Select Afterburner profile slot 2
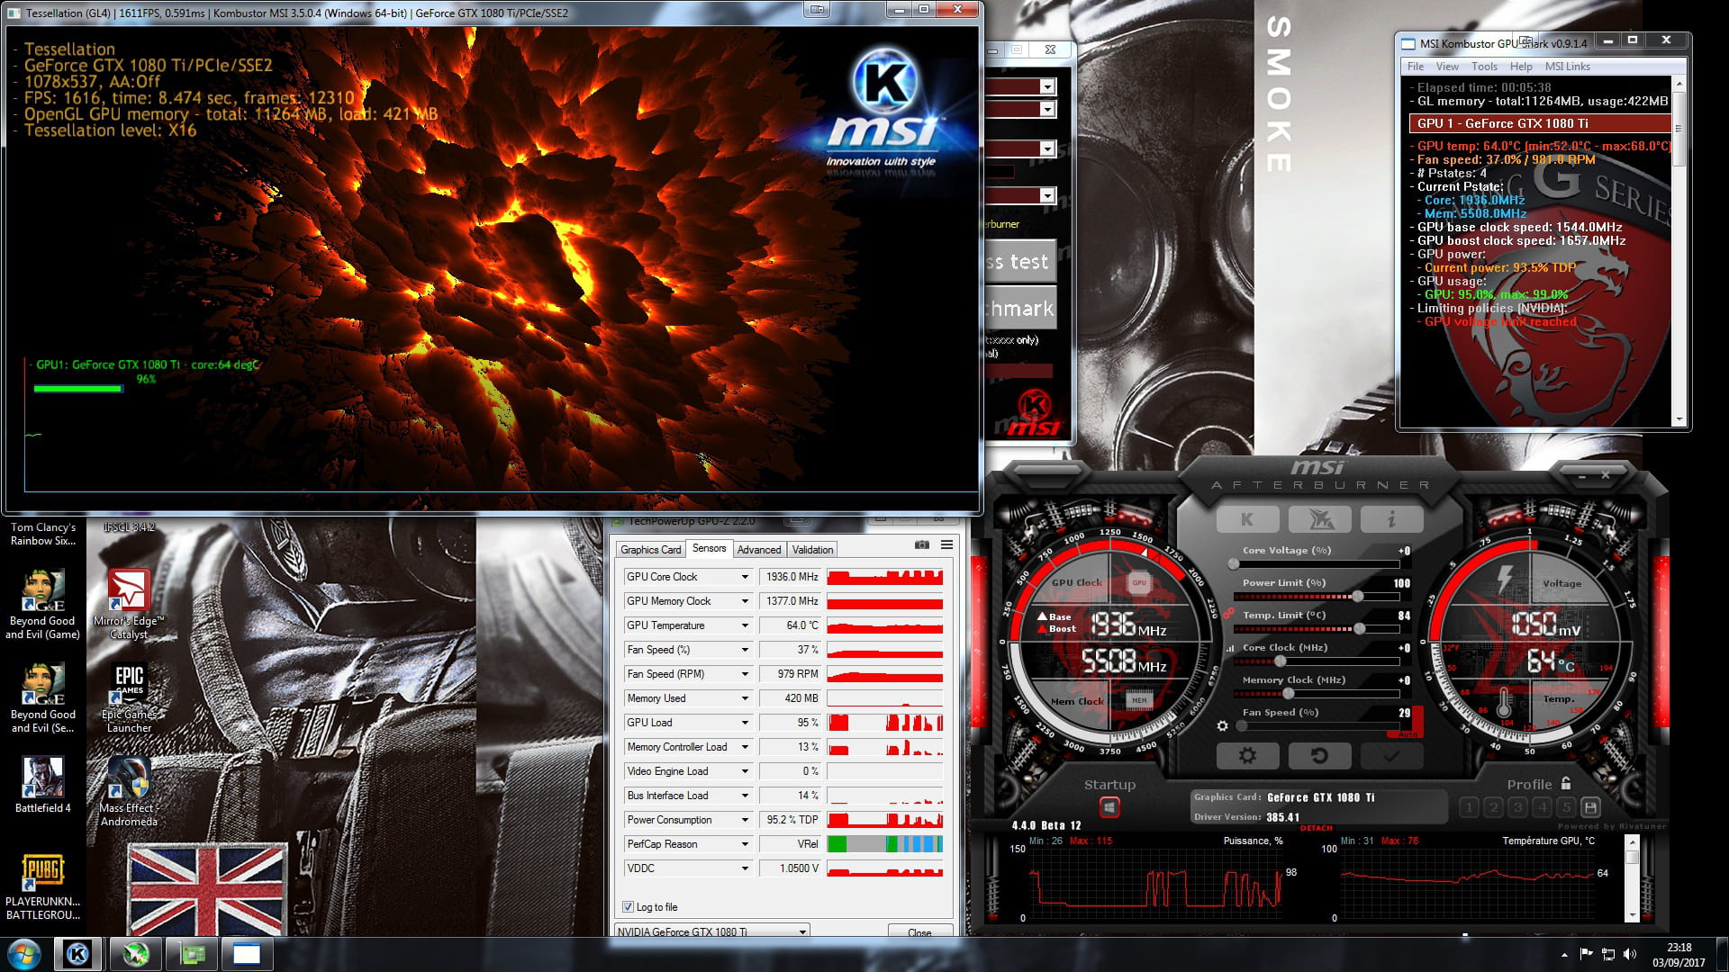 [x=1494, y=807]
